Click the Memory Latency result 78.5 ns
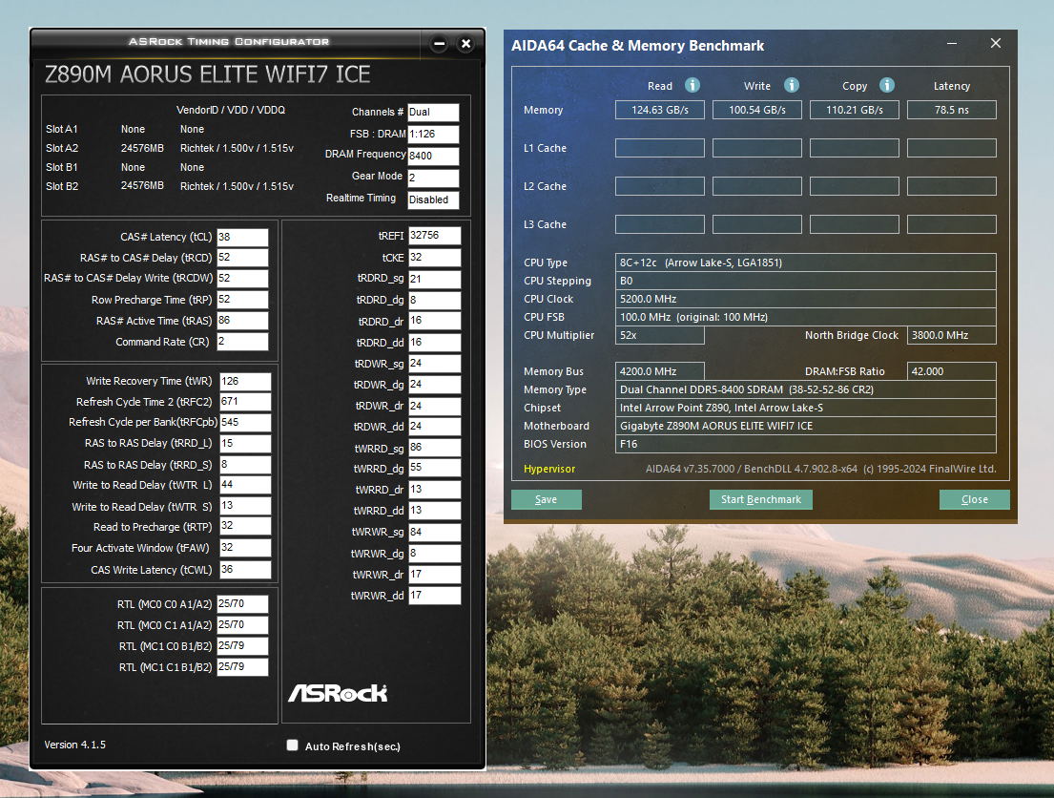Image resolution: width=1054 pixels, height=798 pixels. click(951, 110)
